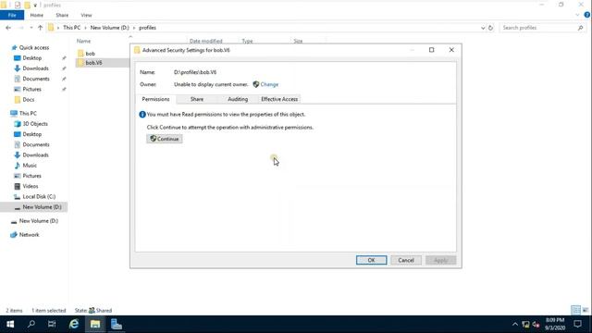592x333 pixels.
Task: Click New Volume (D:) in address breadcrumb
Action: coord(109,28)
